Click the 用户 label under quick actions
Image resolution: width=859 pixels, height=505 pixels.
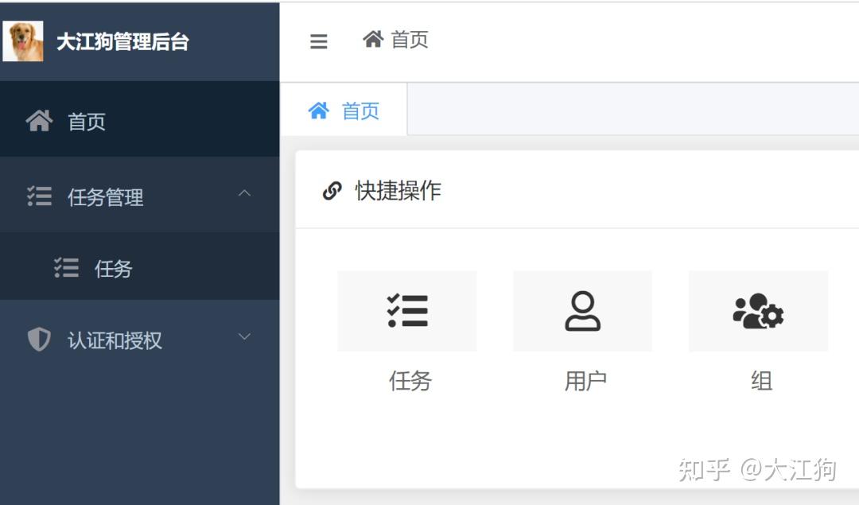pyautogui.click(x=585, y=381)
